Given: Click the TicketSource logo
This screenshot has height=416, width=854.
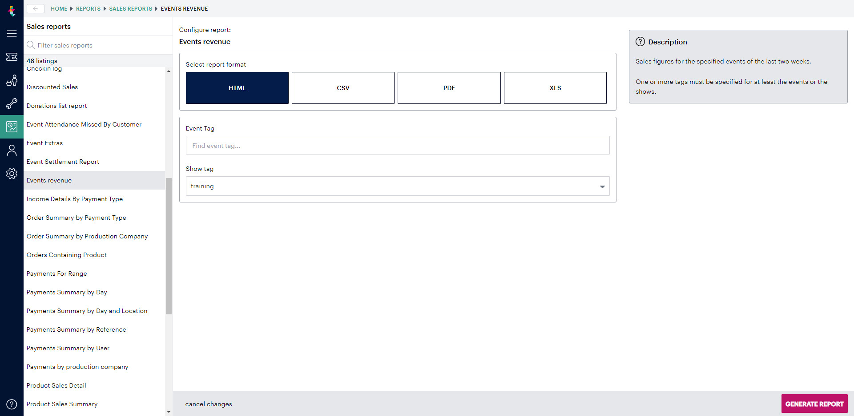Looking at the screenshot, I should [x=12, y=11].
